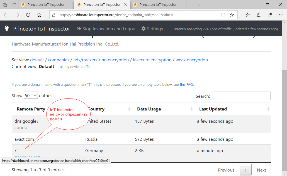Go back to the previous page
The image size is (287, 176).
click(x=6, y=15)
